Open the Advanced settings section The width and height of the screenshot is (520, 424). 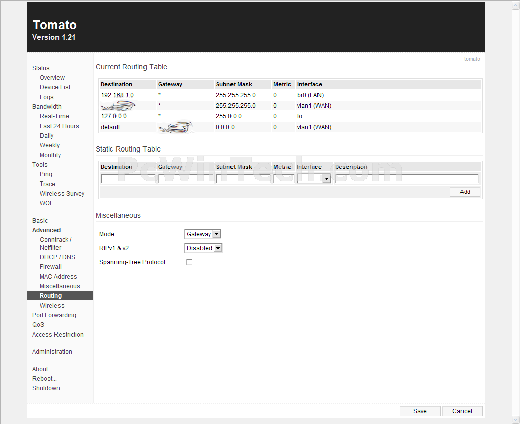point(46,230)
